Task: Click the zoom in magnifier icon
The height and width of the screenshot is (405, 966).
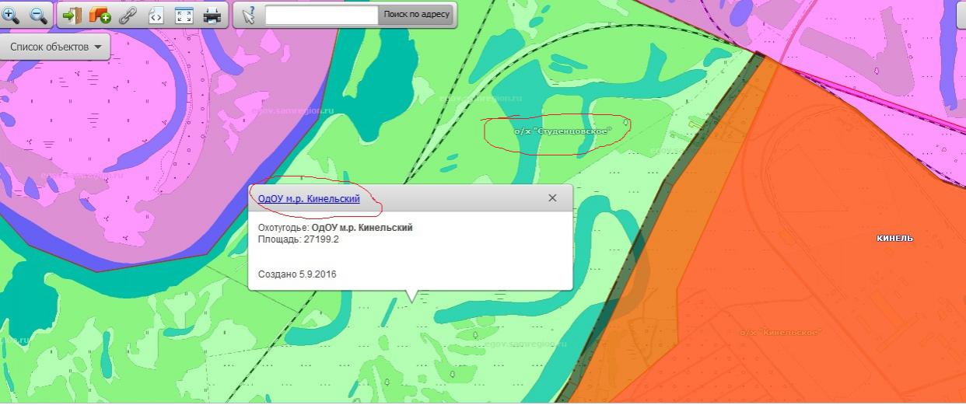Action: (11, 15)
